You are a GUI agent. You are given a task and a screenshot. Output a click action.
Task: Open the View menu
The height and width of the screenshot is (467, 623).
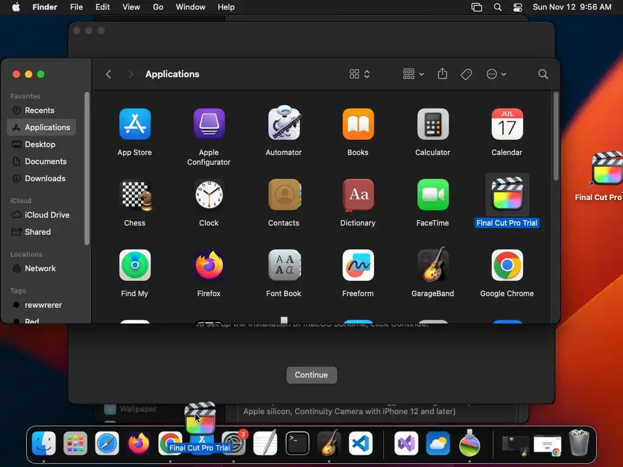pos(131,7)
